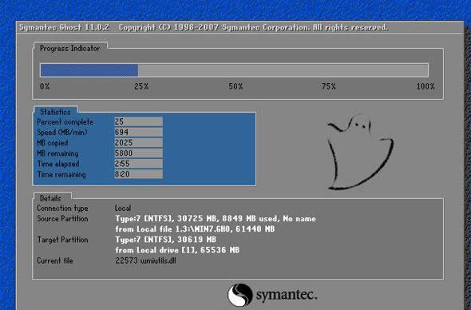Image resolution: width=471 pixels, height=310 pixels.
Task: Click the empty portion of progress bar
Action: [x=283, y=70]
